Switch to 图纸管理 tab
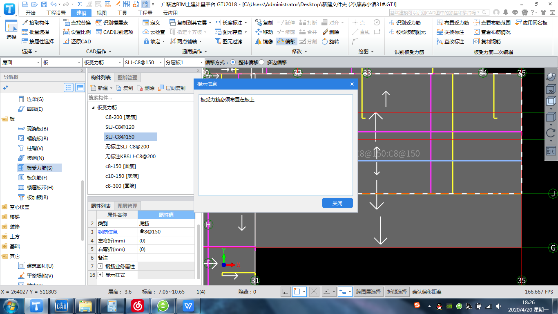This screenshot has height=314, width=558. (127, 77)
